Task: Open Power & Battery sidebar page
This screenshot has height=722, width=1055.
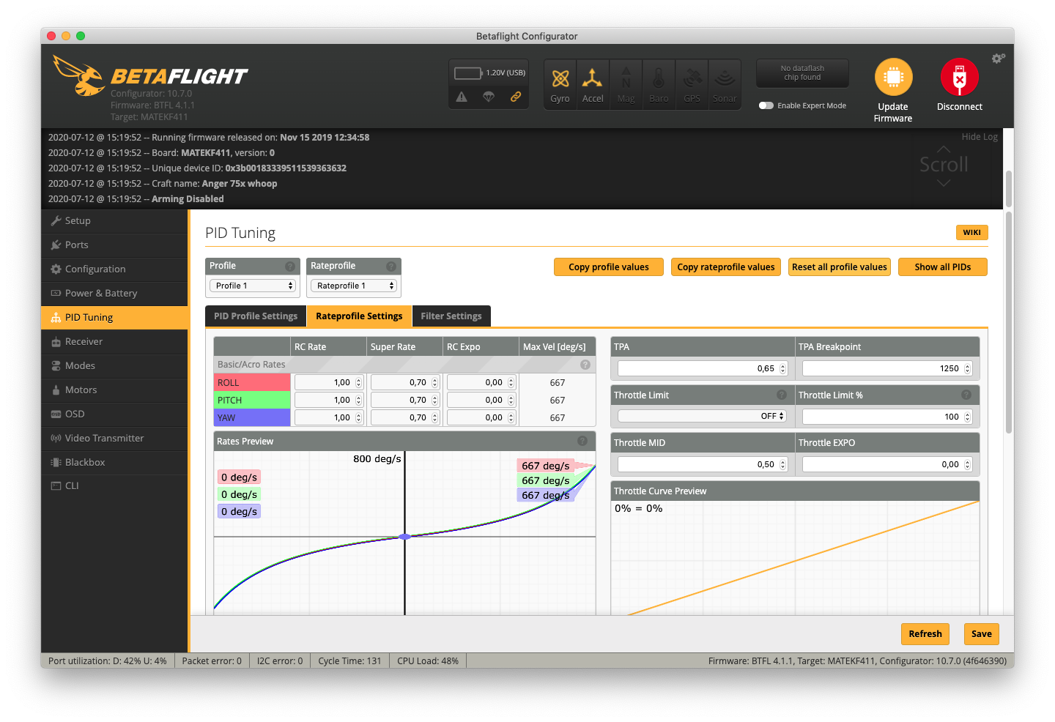Action: (x=114, y=294)
